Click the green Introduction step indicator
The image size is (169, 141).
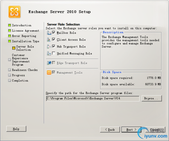[x=9, y=25]
